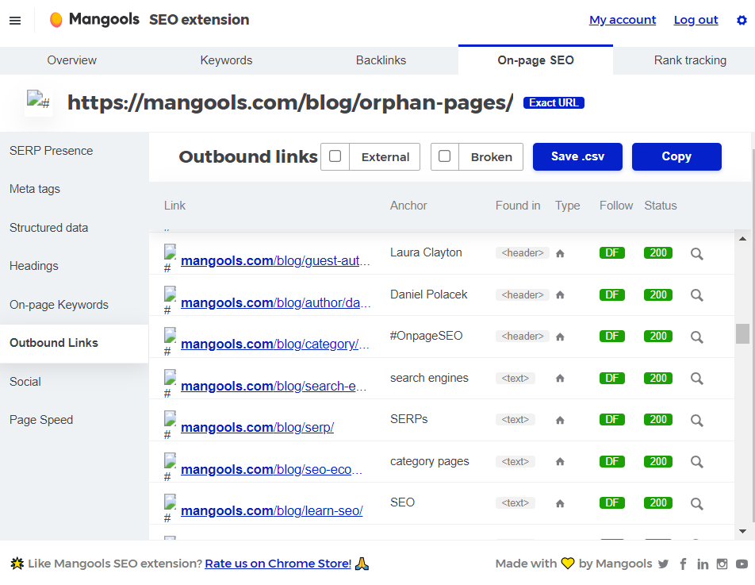
Task: Open the mangools.com/blog/category/... link
Action: coord(275,344)
